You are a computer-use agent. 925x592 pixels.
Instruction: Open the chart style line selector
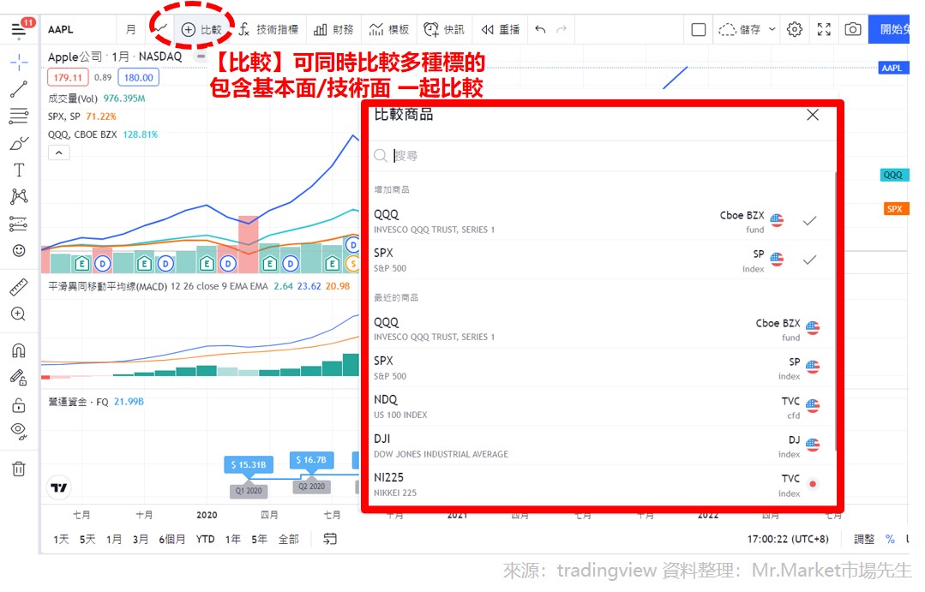pyautogui.click(x=161, y=29)
